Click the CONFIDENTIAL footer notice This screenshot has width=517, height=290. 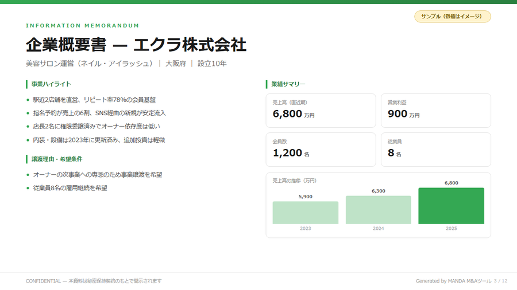pos(94,281)
